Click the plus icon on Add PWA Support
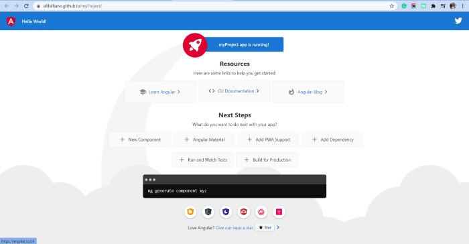Viewport: 469px width, 244px height. pyautogui.click(x=249, y=139)
